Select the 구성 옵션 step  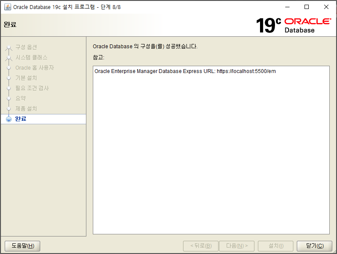(26, 47)
